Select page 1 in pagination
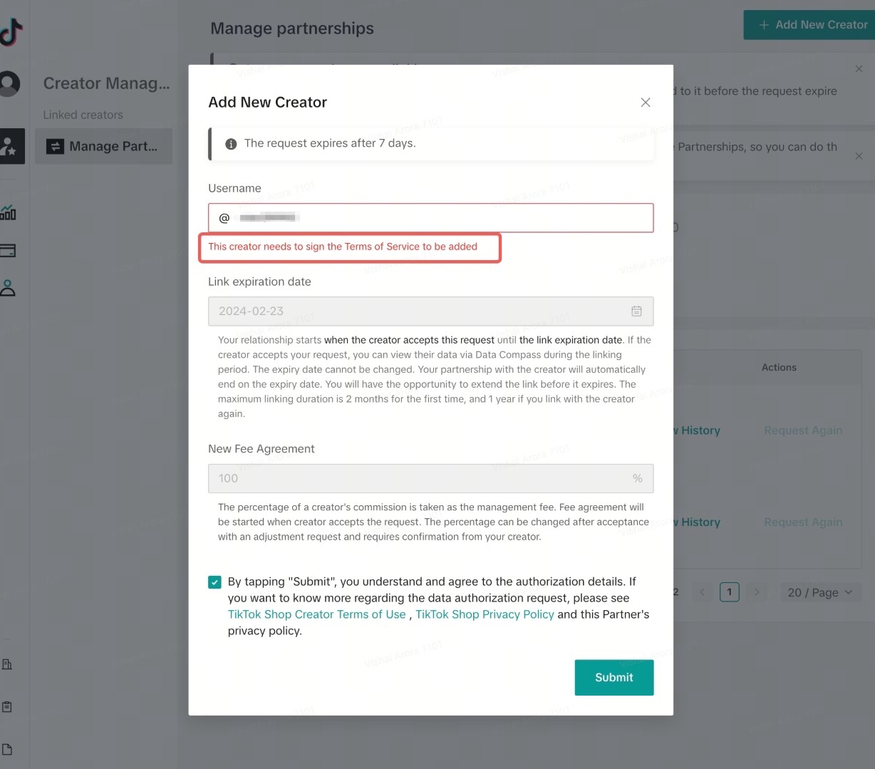This screenshot has height=769, width=875. point(729,592)
